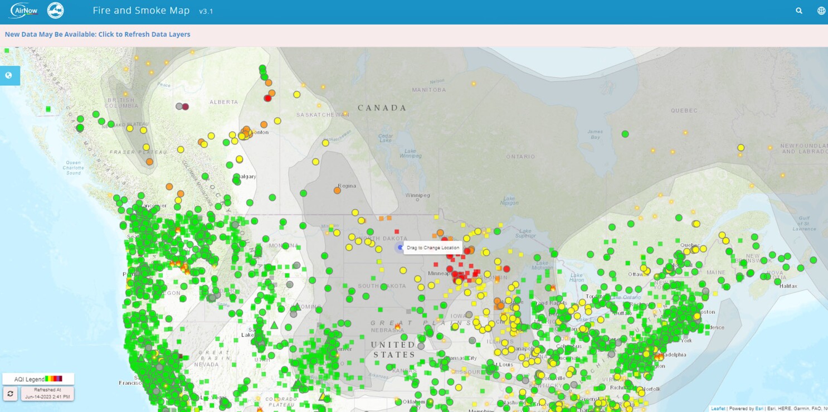Screen dimensions: 828x412
Task: Select the green monitor marker south of James Bay
Action: (625, 134)
